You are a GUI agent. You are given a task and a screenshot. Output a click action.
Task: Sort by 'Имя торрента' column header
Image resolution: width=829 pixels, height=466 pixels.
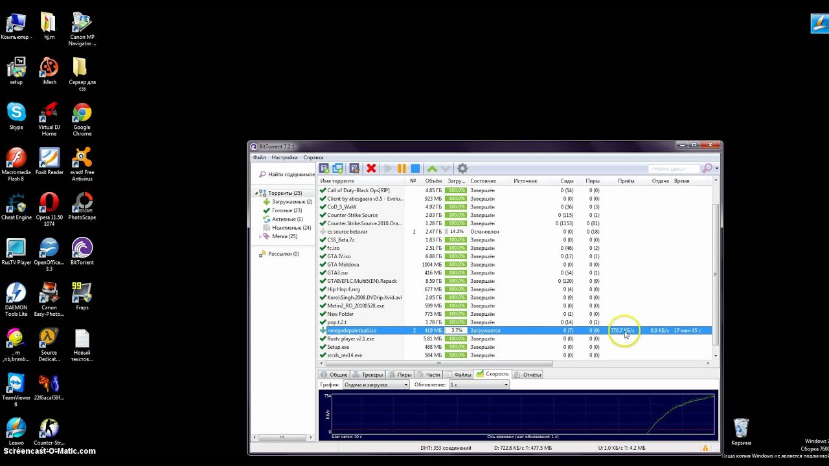pos(363,181)
